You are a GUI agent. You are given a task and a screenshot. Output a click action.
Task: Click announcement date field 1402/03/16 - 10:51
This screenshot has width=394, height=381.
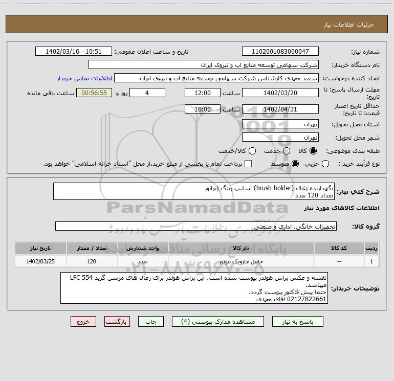coord(73,52)
